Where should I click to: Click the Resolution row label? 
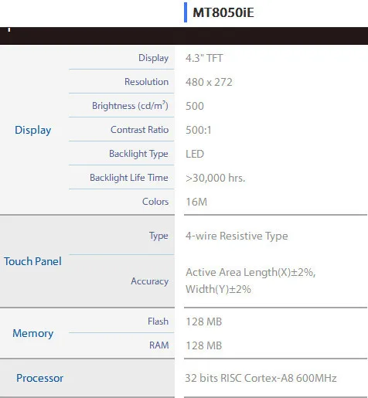click(146, 82)
